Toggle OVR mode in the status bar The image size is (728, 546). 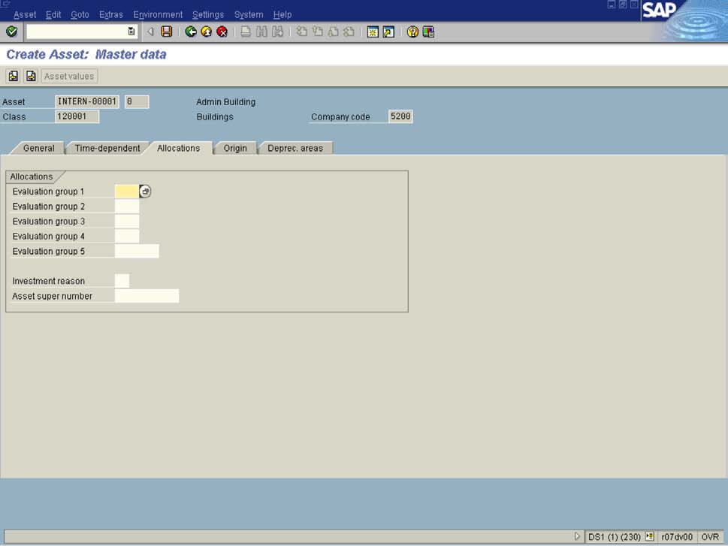pos(708,536)
